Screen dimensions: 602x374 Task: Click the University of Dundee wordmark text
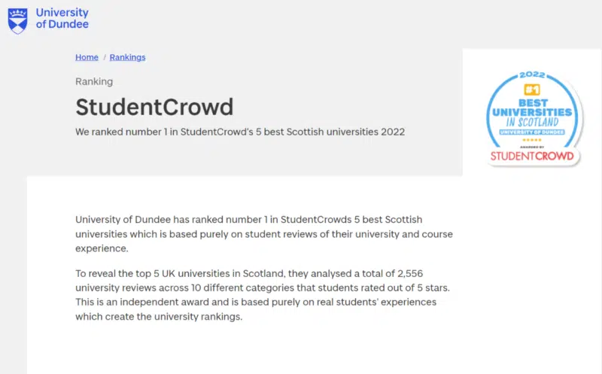pyautogui.click(x=62, y=19)
